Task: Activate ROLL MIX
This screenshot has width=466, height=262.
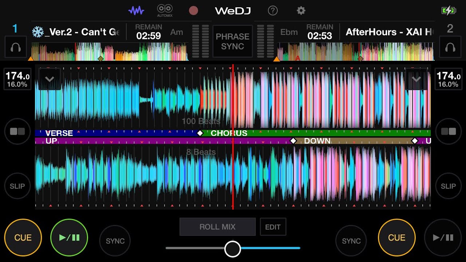Action: 217,227
